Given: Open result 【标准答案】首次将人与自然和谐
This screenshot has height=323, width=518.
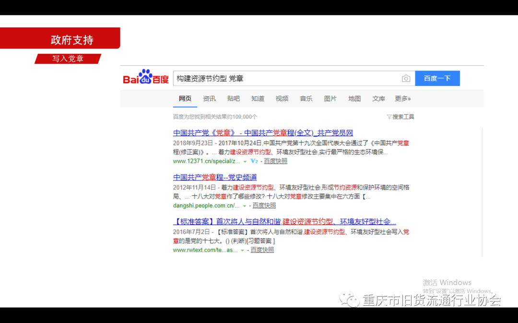Looking at the screenshot, I should (284, 222).
